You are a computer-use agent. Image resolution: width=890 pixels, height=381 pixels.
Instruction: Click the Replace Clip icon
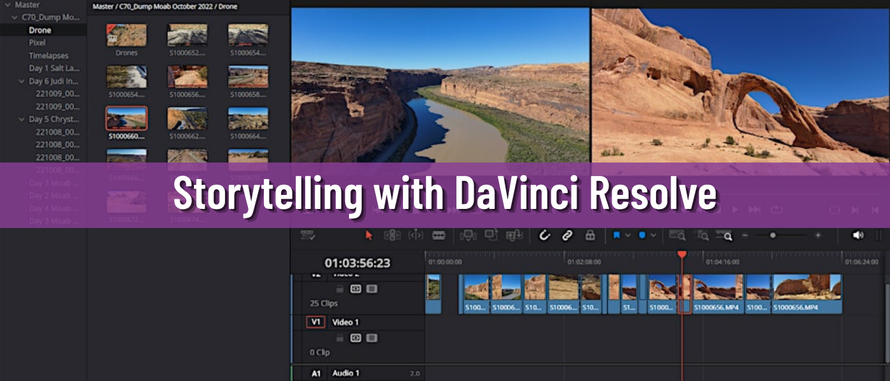[514, 236]
